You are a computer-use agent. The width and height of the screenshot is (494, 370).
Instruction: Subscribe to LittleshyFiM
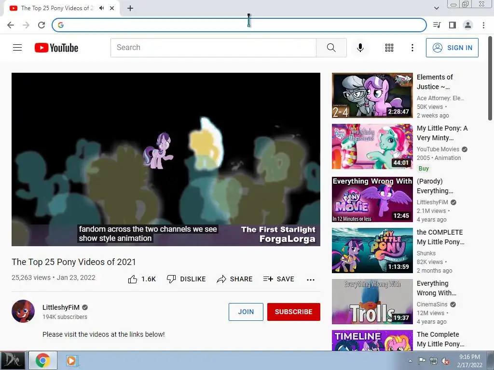[x=294, y=312]
